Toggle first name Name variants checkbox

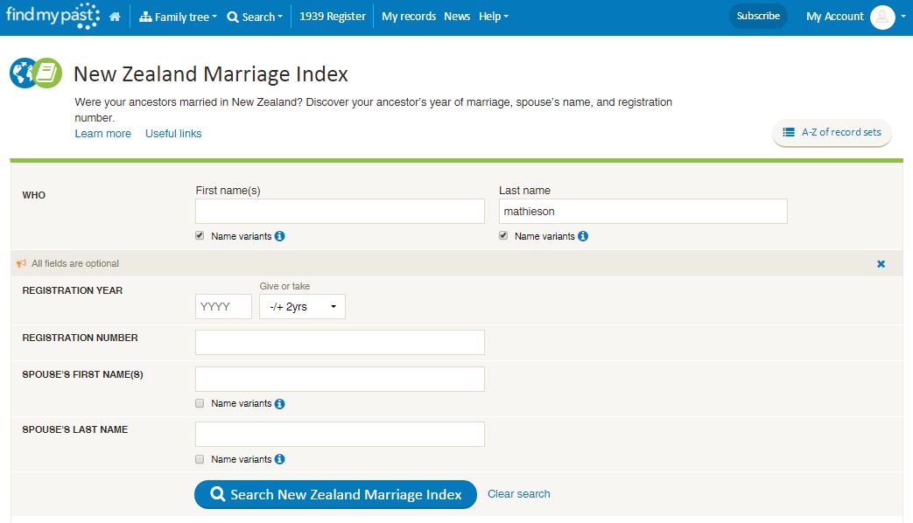[x=200, y=235]
